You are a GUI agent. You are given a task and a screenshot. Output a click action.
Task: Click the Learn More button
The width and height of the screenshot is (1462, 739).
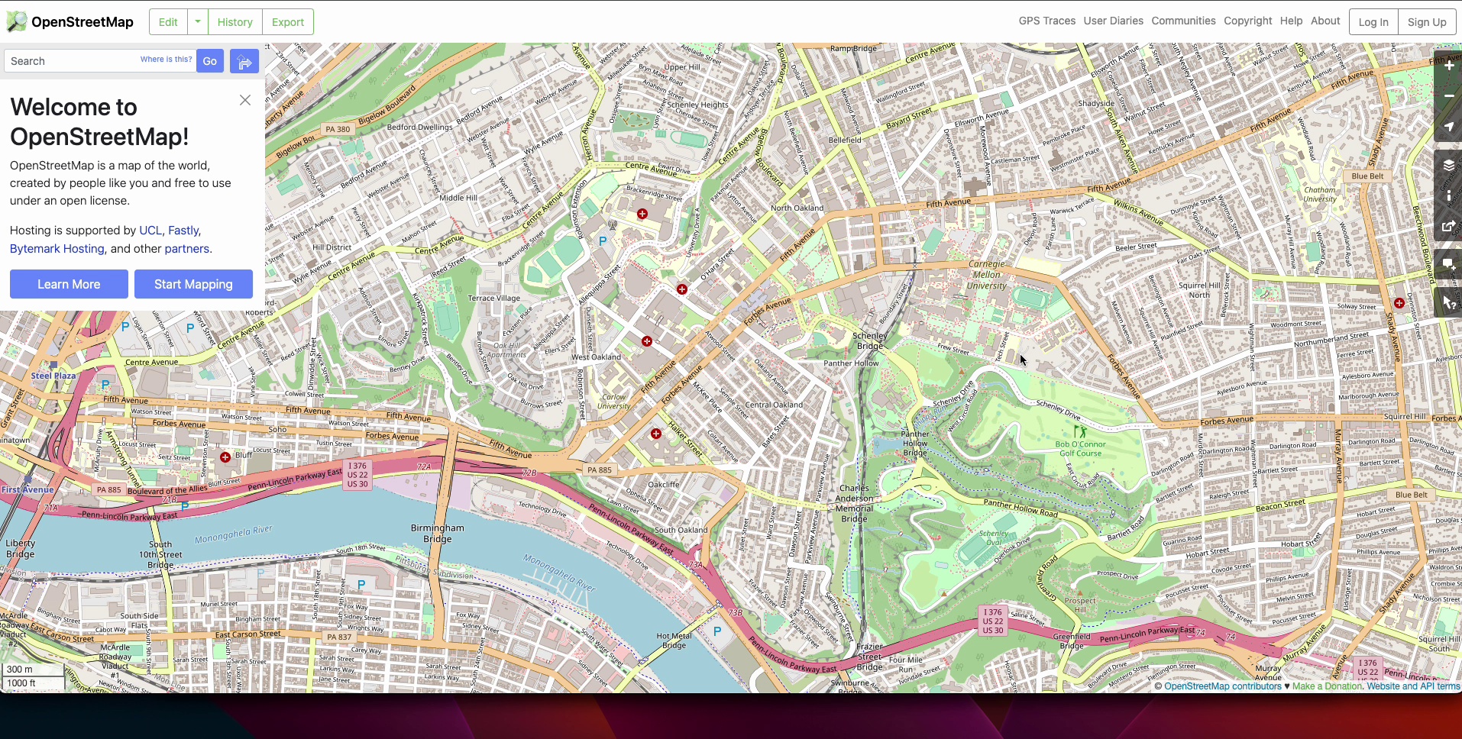[69, 284]
